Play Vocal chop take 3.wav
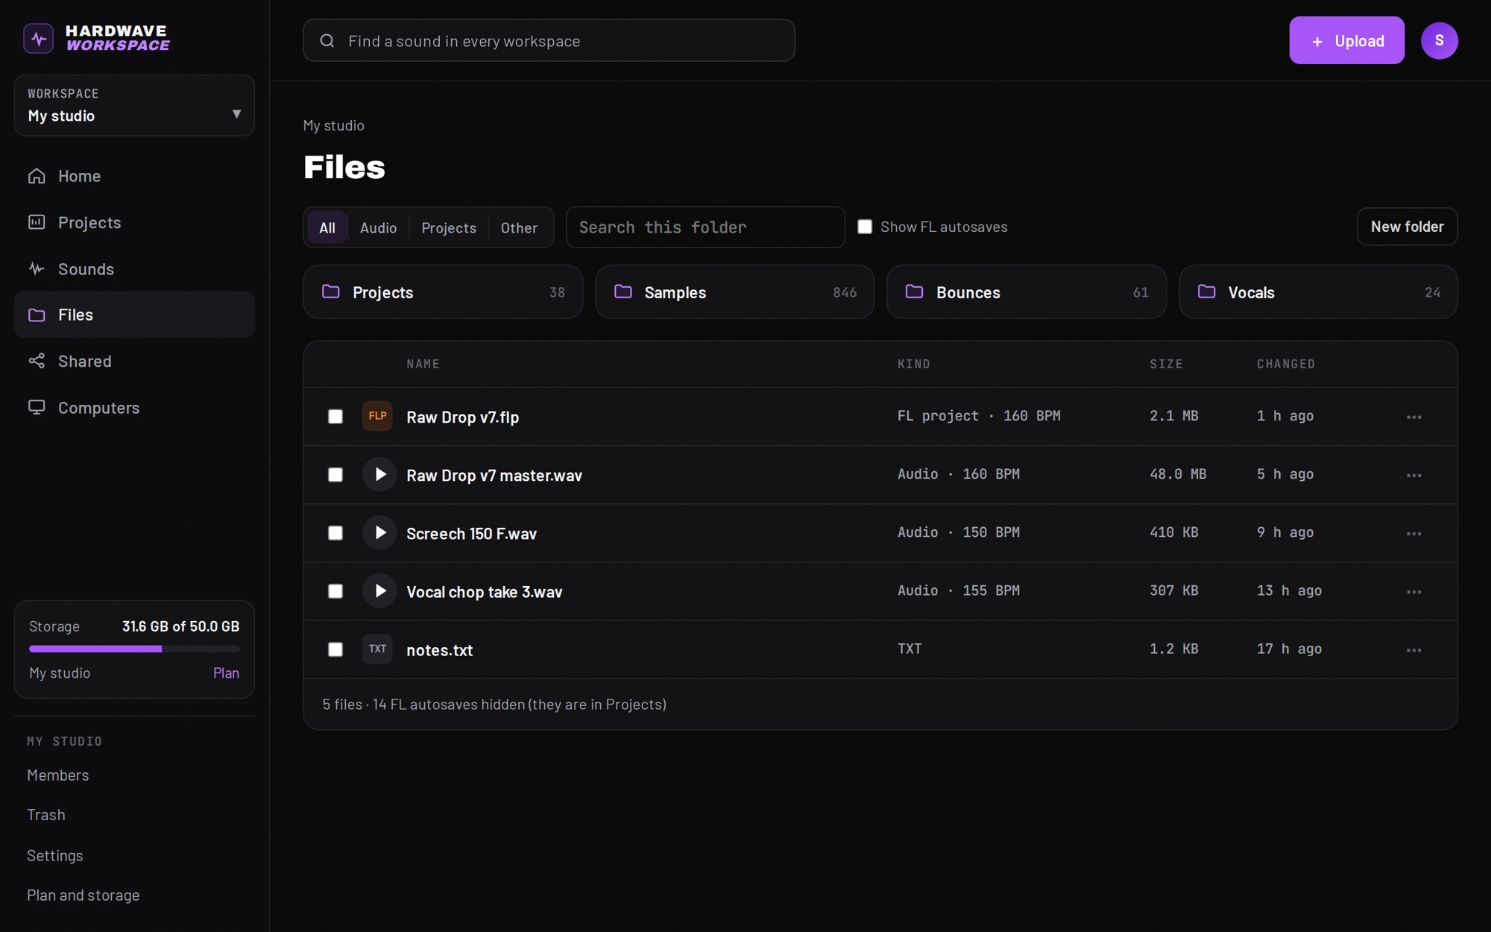Image resolution: width=1491 pixels, height=932 pixels. click(x=379, y=591)
